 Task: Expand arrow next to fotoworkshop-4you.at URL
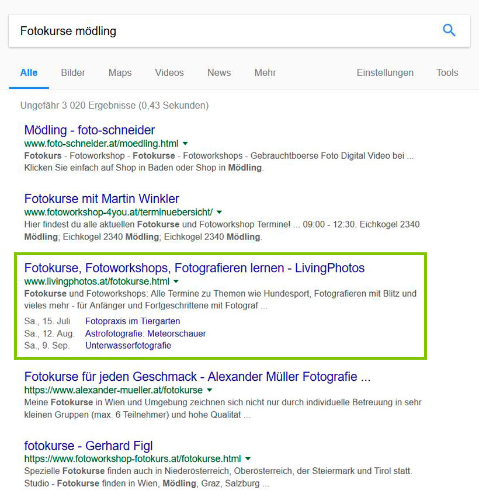(219, 212)
